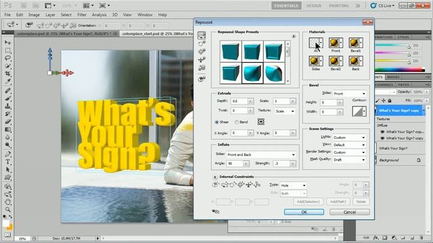Open the Back material picker
Screen dimensions: 433x243
click(356, 61)
